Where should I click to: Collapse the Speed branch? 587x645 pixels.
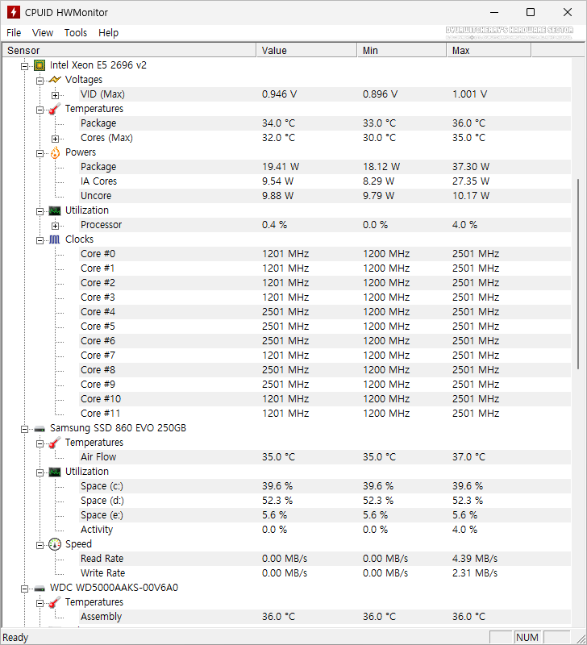pyautogui.click(x=40, y=545)
